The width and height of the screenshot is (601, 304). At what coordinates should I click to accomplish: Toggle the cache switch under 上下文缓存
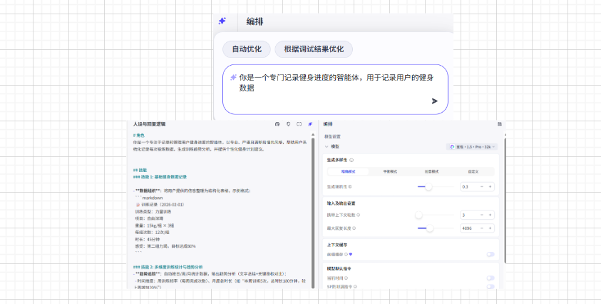coord(490,254)
